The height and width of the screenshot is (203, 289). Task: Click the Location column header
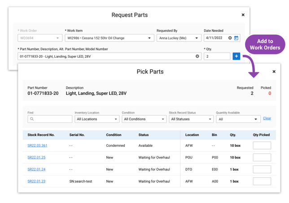[x=192, y=135]
